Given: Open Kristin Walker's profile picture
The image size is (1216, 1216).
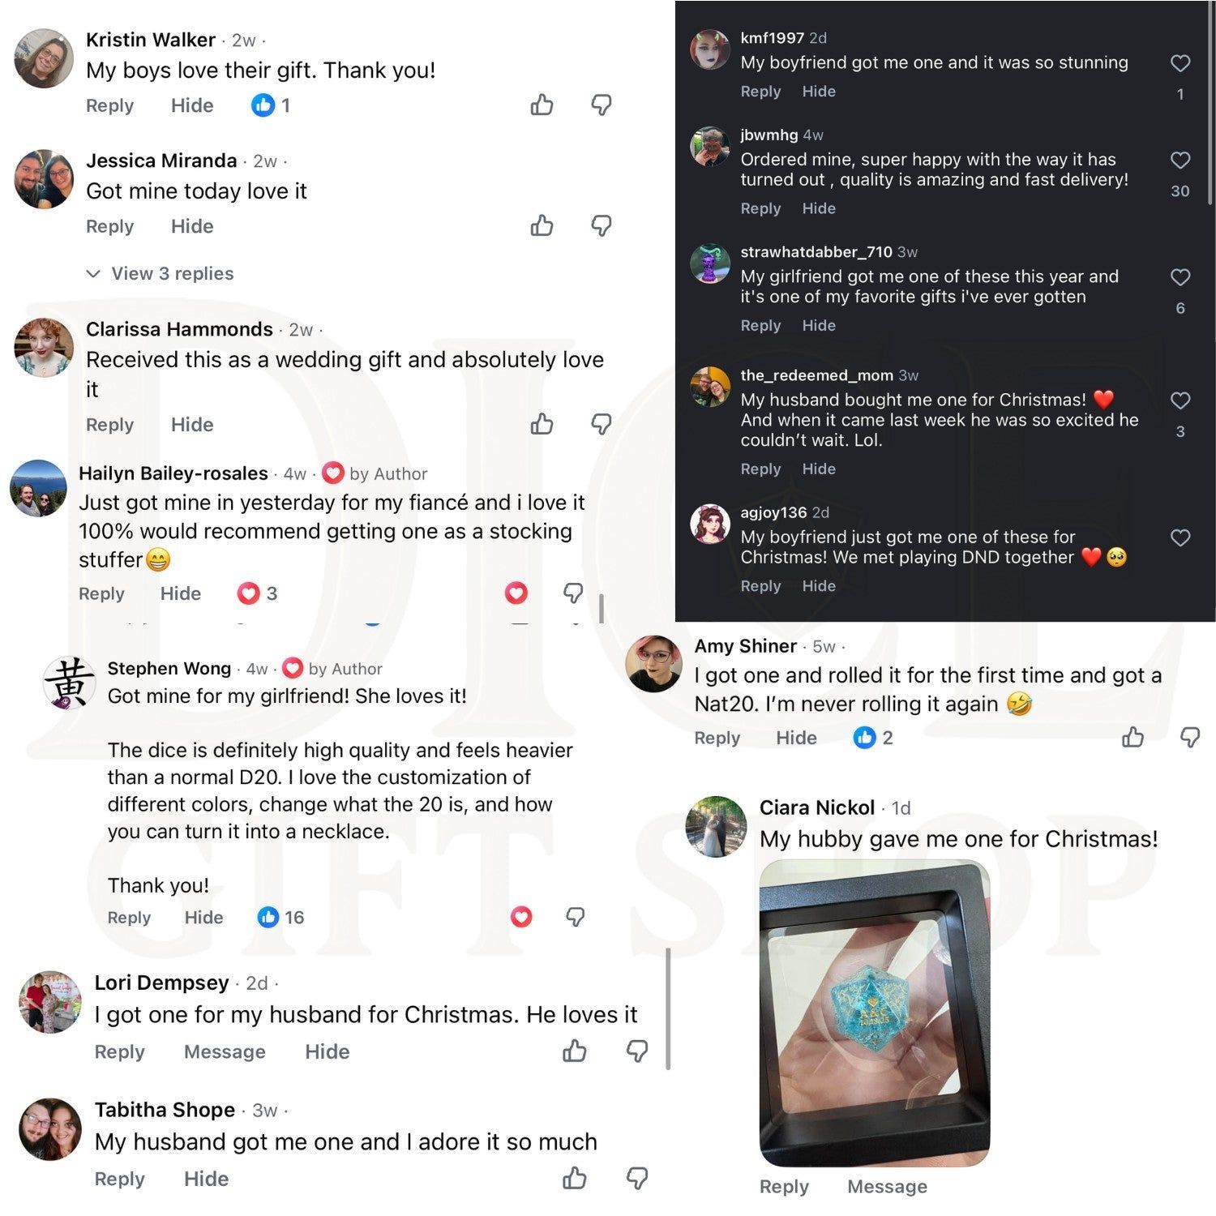Looking at the screenshot, I should 44,58.
